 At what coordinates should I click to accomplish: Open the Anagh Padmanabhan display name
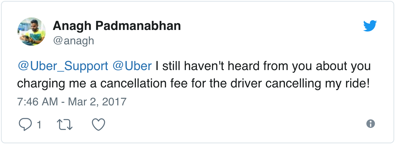(117, 26)
